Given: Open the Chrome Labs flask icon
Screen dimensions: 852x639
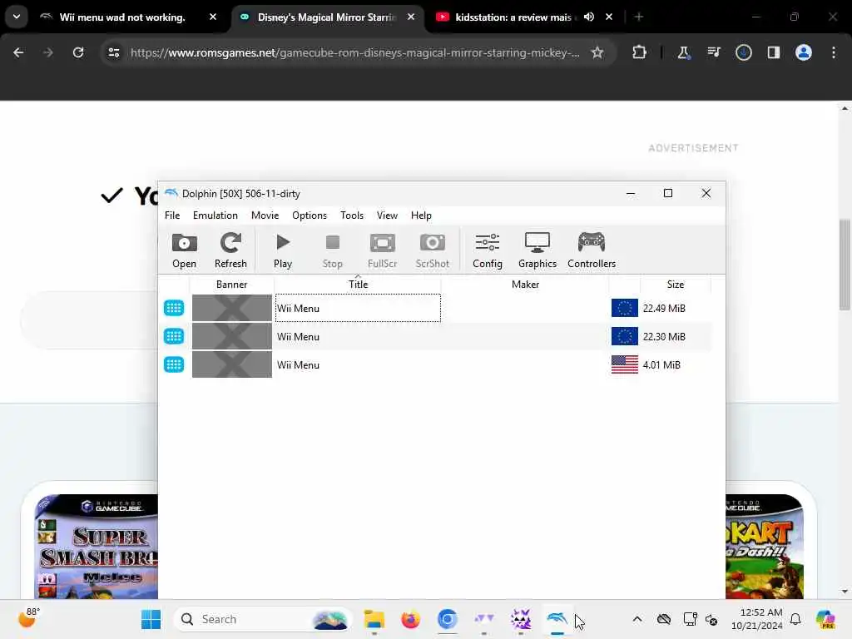Looking at the screenshot, I should pos(684,52).
